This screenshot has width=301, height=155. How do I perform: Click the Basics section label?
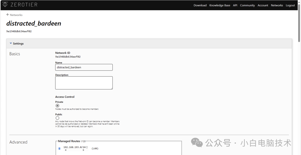pyautogui.click(x=14, y=54)
